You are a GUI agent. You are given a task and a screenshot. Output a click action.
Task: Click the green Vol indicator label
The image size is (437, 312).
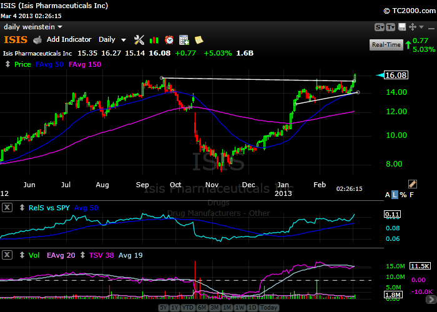34,255
